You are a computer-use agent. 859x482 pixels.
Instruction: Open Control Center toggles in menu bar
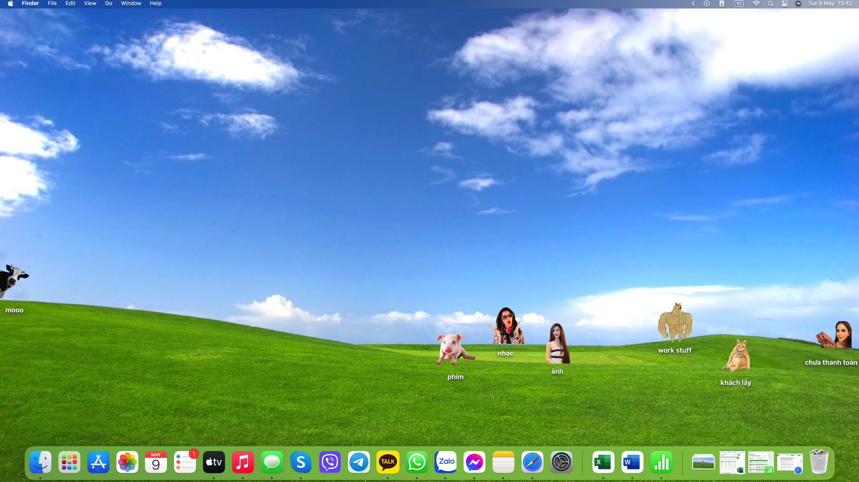(x=785, y=3)
